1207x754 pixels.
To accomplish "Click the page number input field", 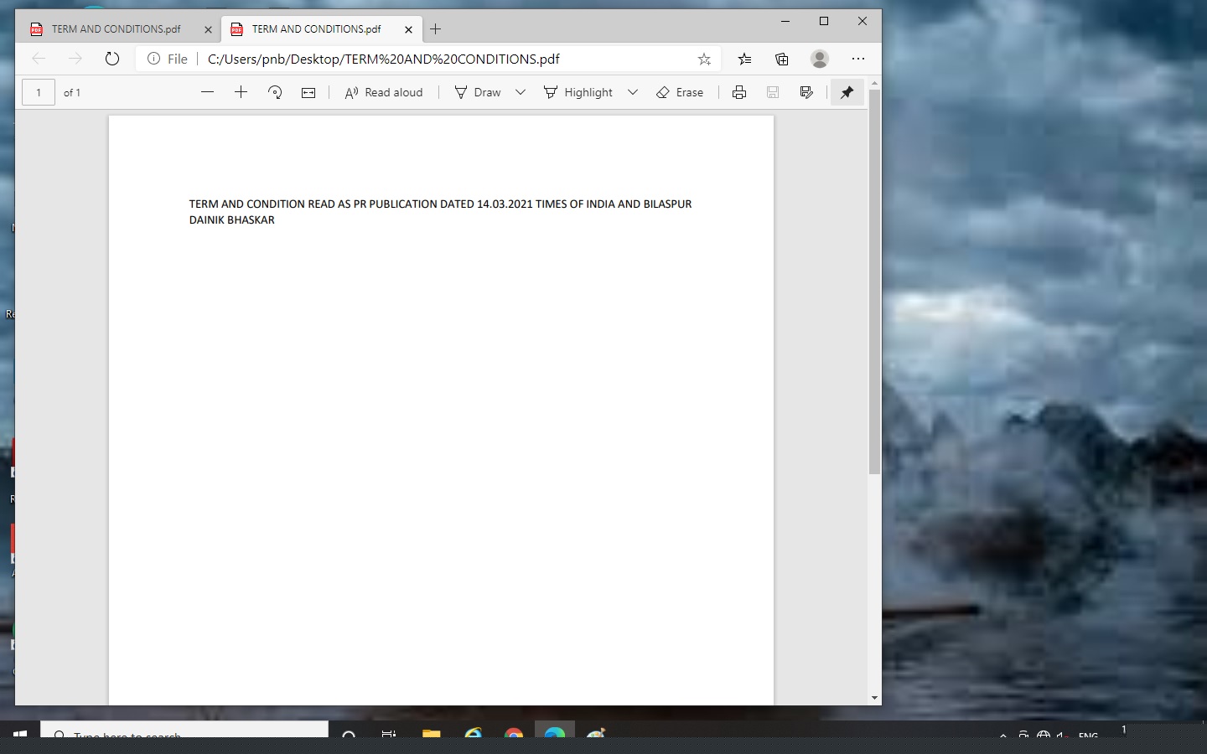I will (x=39, y=92).
